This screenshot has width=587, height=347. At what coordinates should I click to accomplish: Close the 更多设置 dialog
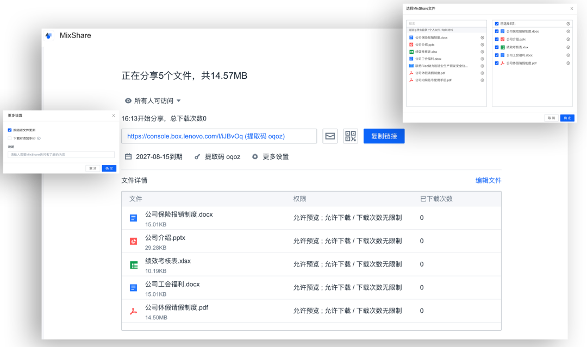coord(114,116)
